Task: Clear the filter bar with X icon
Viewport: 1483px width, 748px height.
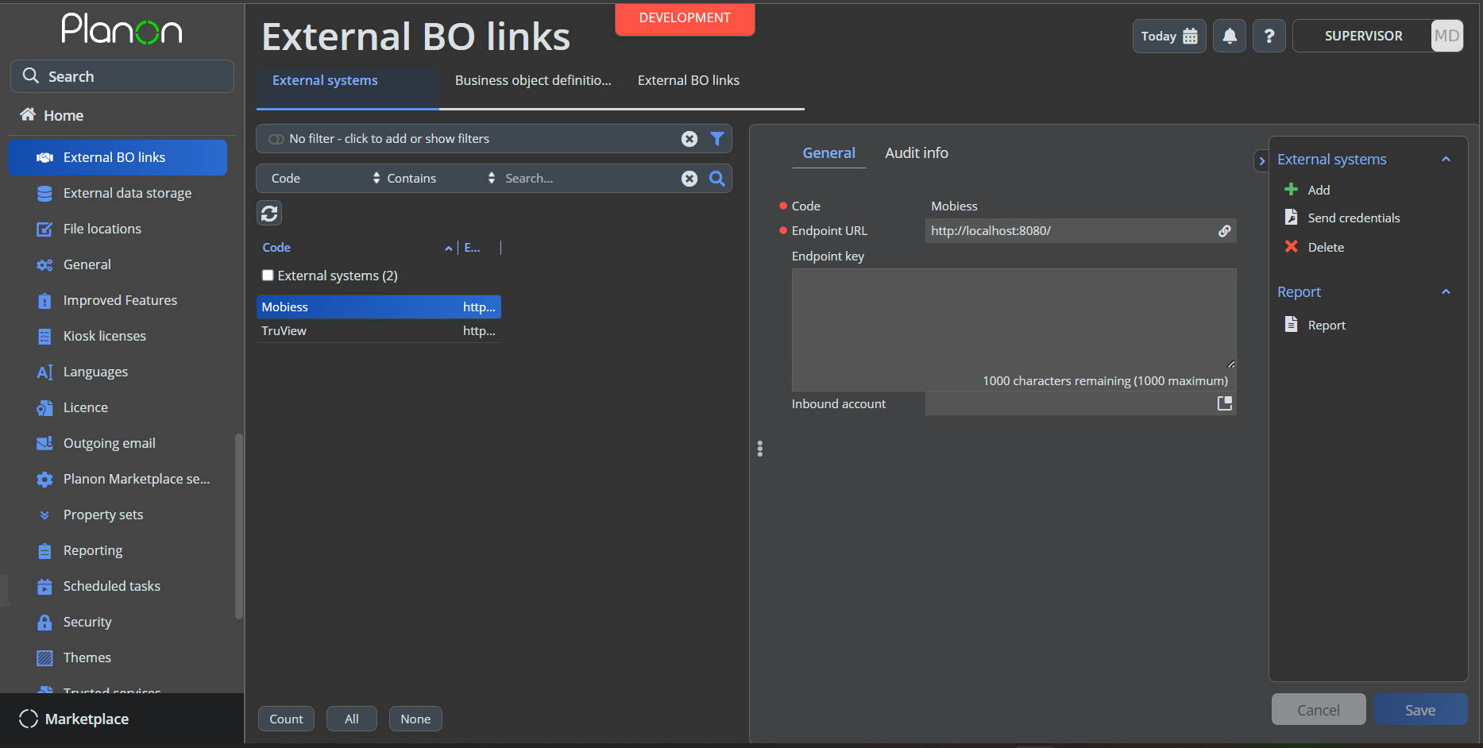Action: point(689,139)
